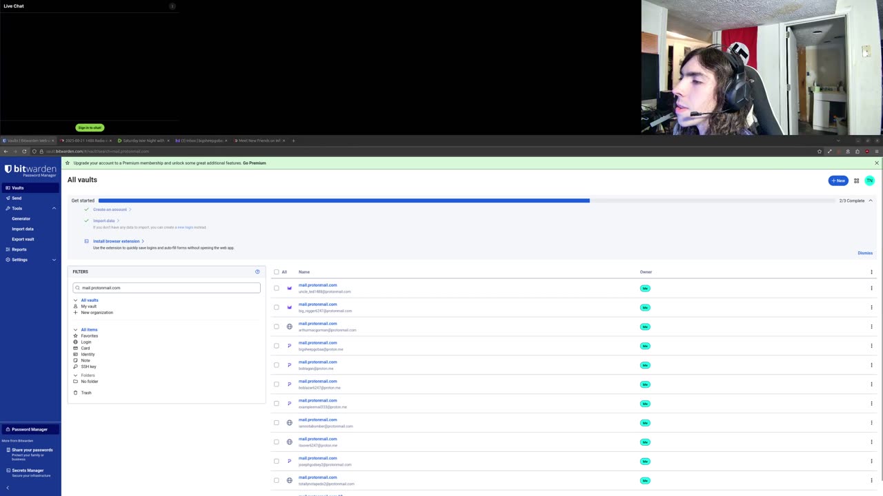Screen dimensions: 883x496
Task: Expand the Settings section chevron in sidebar
Action: [x=54, y=260]
